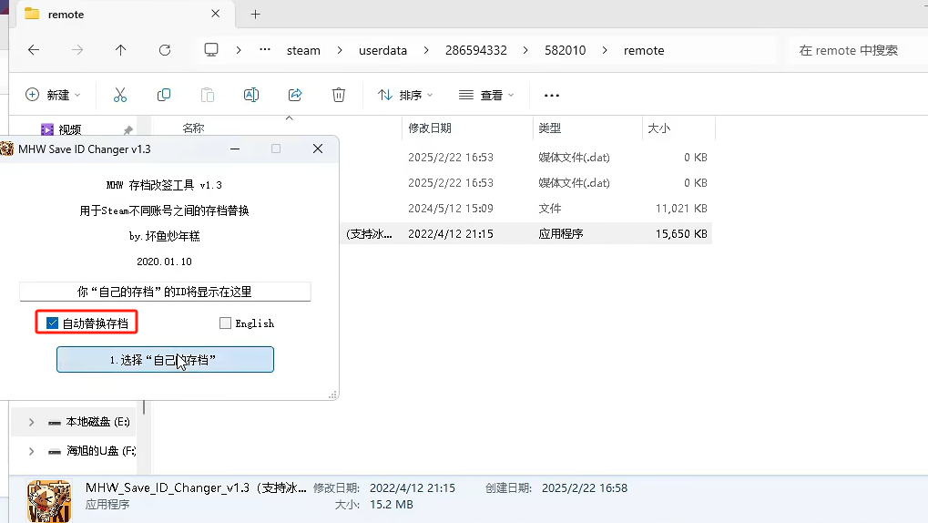
Task: Unpin 视频 with its pin icon
Action: pyautogui.click(x=127, y=129)
